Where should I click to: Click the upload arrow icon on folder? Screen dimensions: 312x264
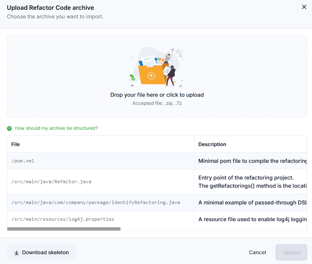pos(151,76)
